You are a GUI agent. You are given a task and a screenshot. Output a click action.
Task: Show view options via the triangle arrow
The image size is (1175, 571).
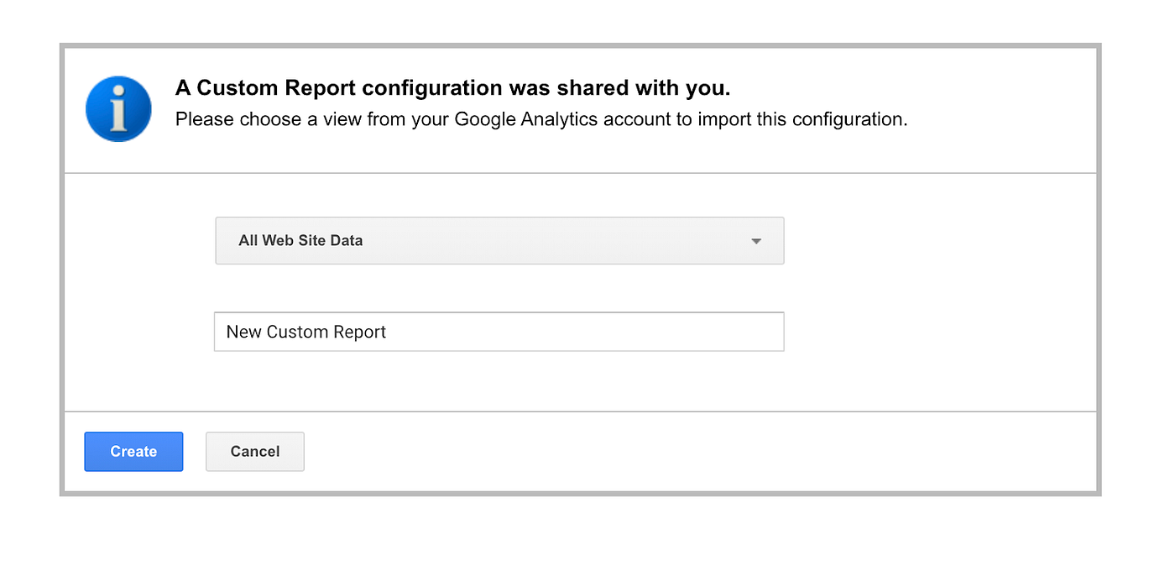tap(756, 241)
